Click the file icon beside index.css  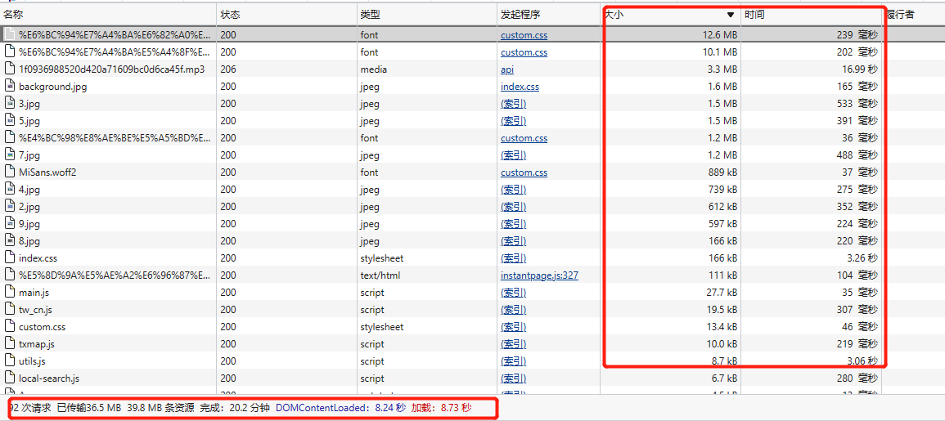[10, 258]
